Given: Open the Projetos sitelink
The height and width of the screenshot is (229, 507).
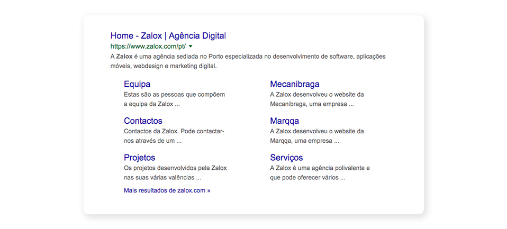Looking at the screenshot, I should point(139,158).
